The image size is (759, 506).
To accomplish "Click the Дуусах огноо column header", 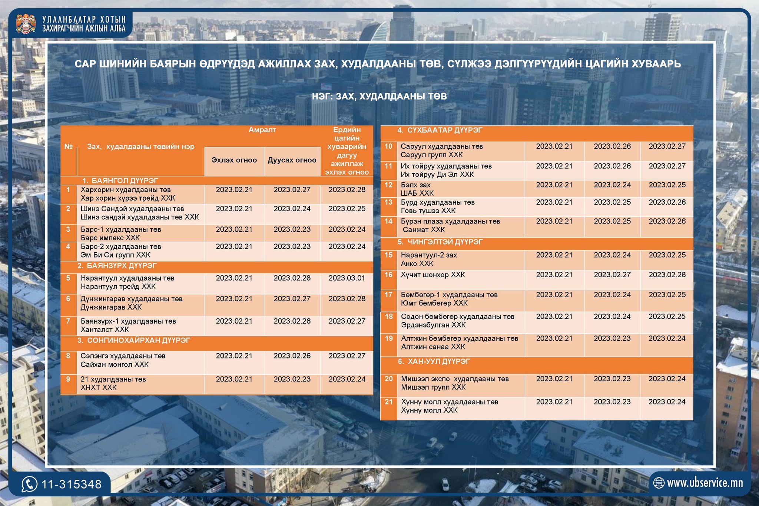I will point(292,160).
